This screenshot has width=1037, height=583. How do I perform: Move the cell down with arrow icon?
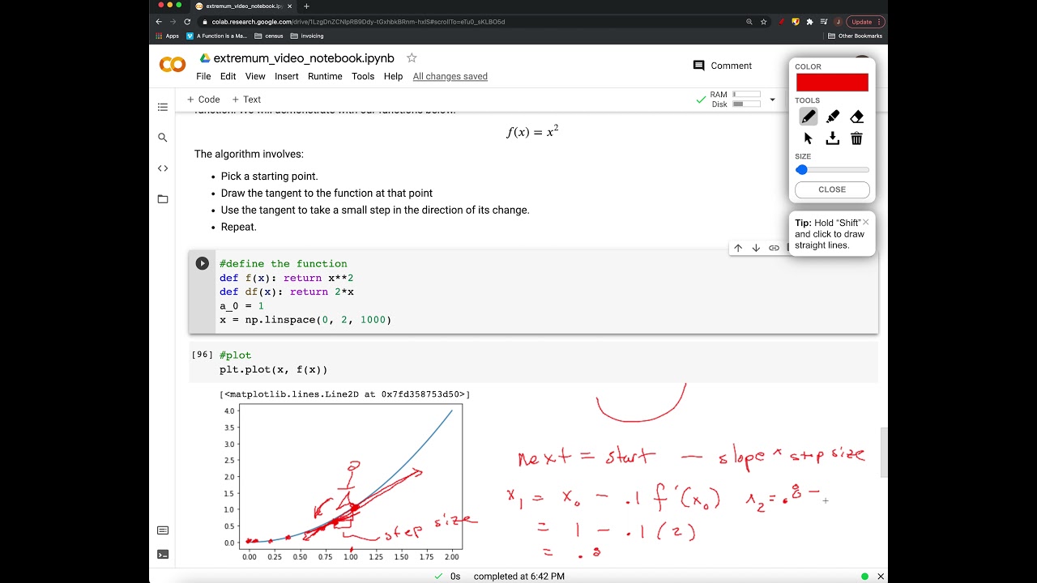point(756,248)
